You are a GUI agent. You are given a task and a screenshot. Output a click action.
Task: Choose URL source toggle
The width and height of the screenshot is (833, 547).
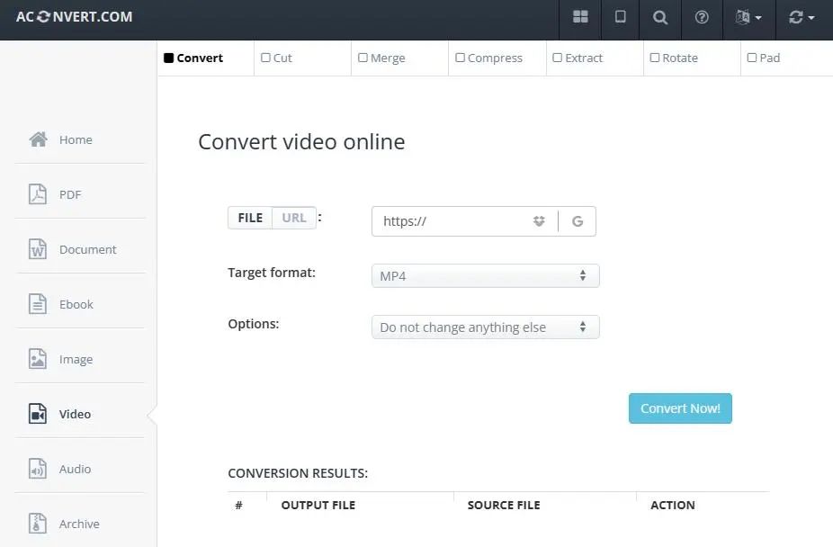(x=294, y=218)
